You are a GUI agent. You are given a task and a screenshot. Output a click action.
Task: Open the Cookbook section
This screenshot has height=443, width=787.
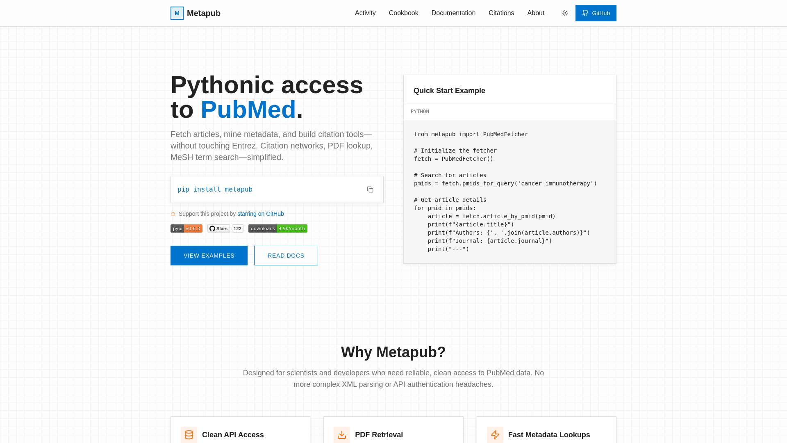point(403,13)
